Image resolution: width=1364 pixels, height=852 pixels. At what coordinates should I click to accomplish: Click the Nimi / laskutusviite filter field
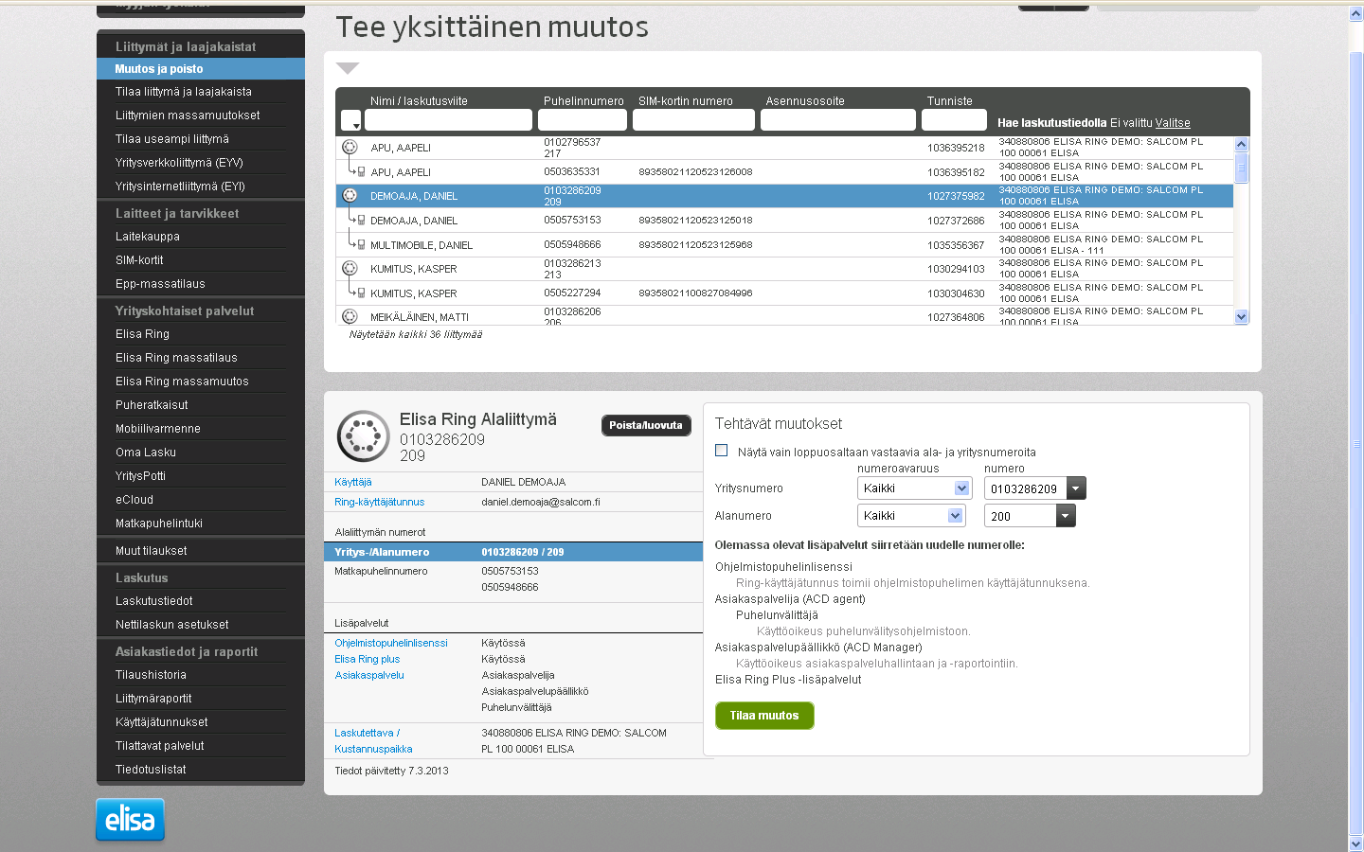point(448,120)
